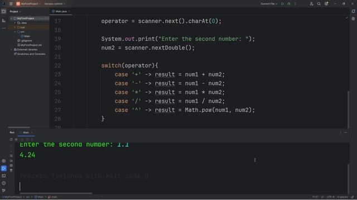The width and height of the screenshot is (357, 200).
Task: Expand the out folder
Action: point(15,27)
